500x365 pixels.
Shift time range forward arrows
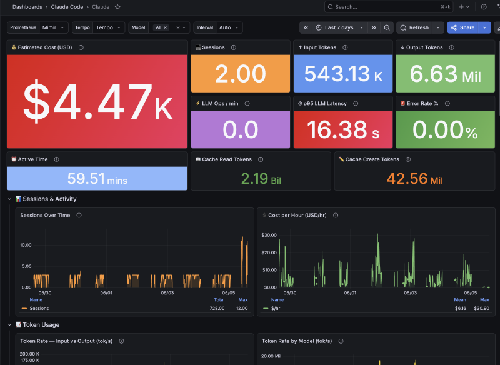click(x=374, y=27)
